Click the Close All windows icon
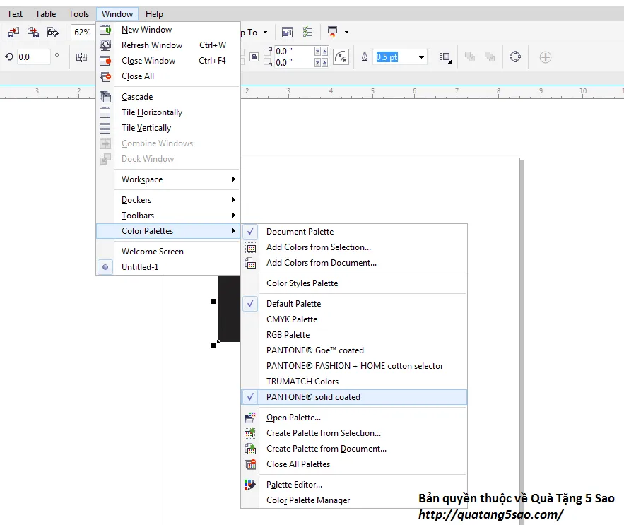 (105, 76)
